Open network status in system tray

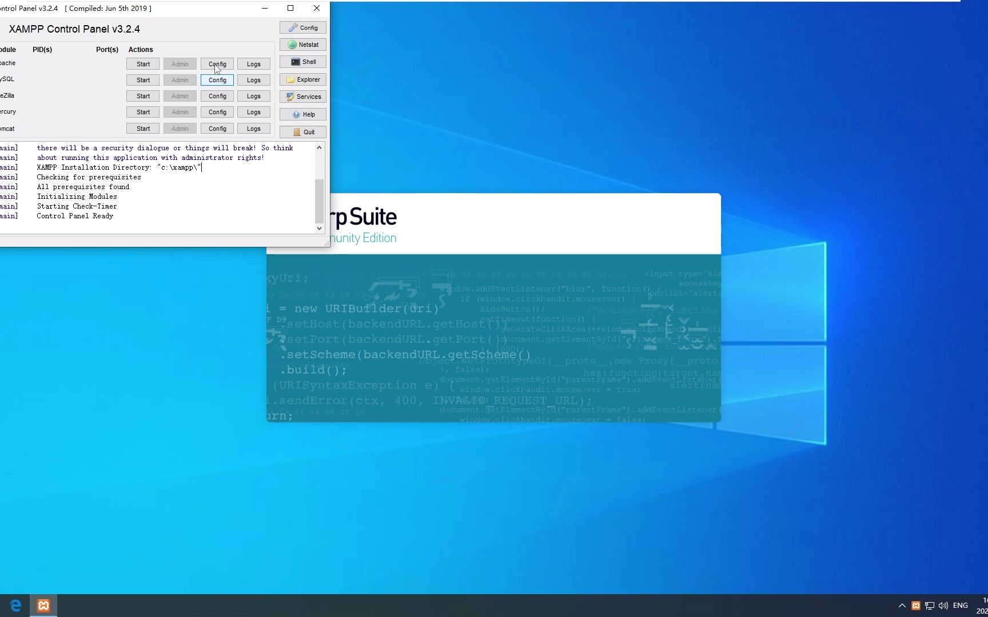(x=930, y=606)
